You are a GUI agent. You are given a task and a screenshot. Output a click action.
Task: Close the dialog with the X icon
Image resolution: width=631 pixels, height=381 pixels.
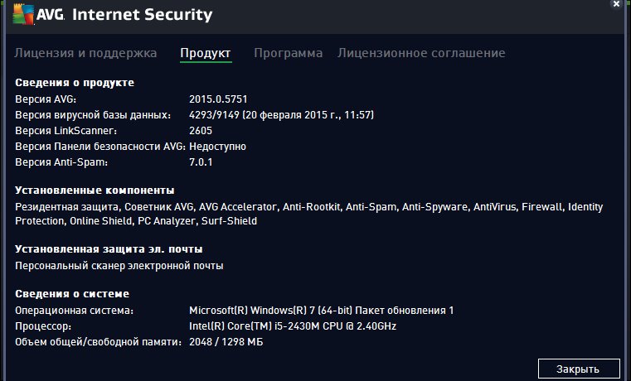[617, 4]
